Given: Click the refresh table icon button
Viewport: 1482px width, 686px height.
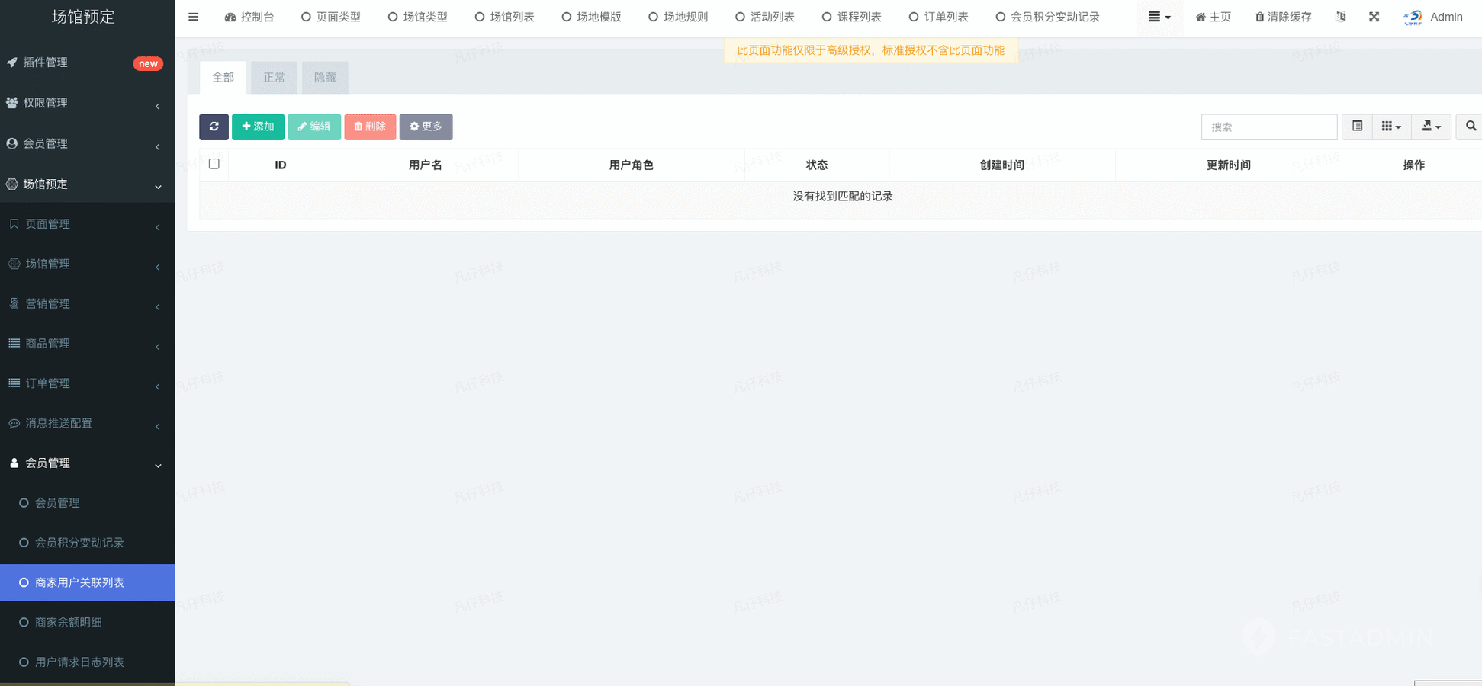Looking at the screenshot, I should (214, 127).
